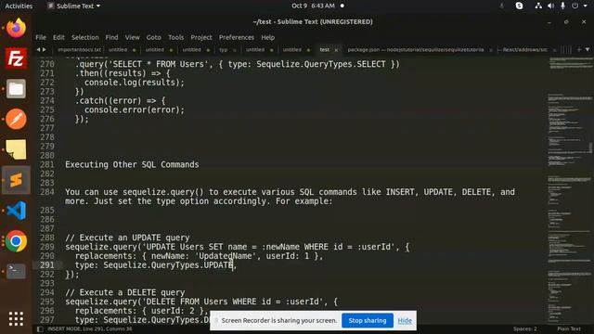Open Spaces: 2 indentation selector

pyautogui.click(x=525, y=329)
